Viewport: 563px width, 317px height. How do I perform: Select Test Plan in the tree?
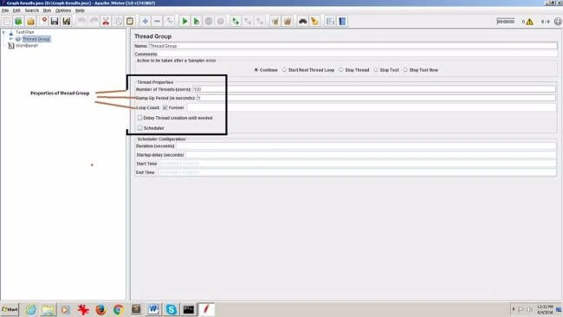click(25, 32)
